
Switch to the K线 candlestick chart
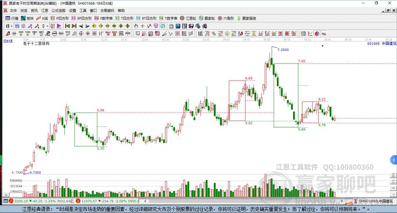(x=42, y=18)
